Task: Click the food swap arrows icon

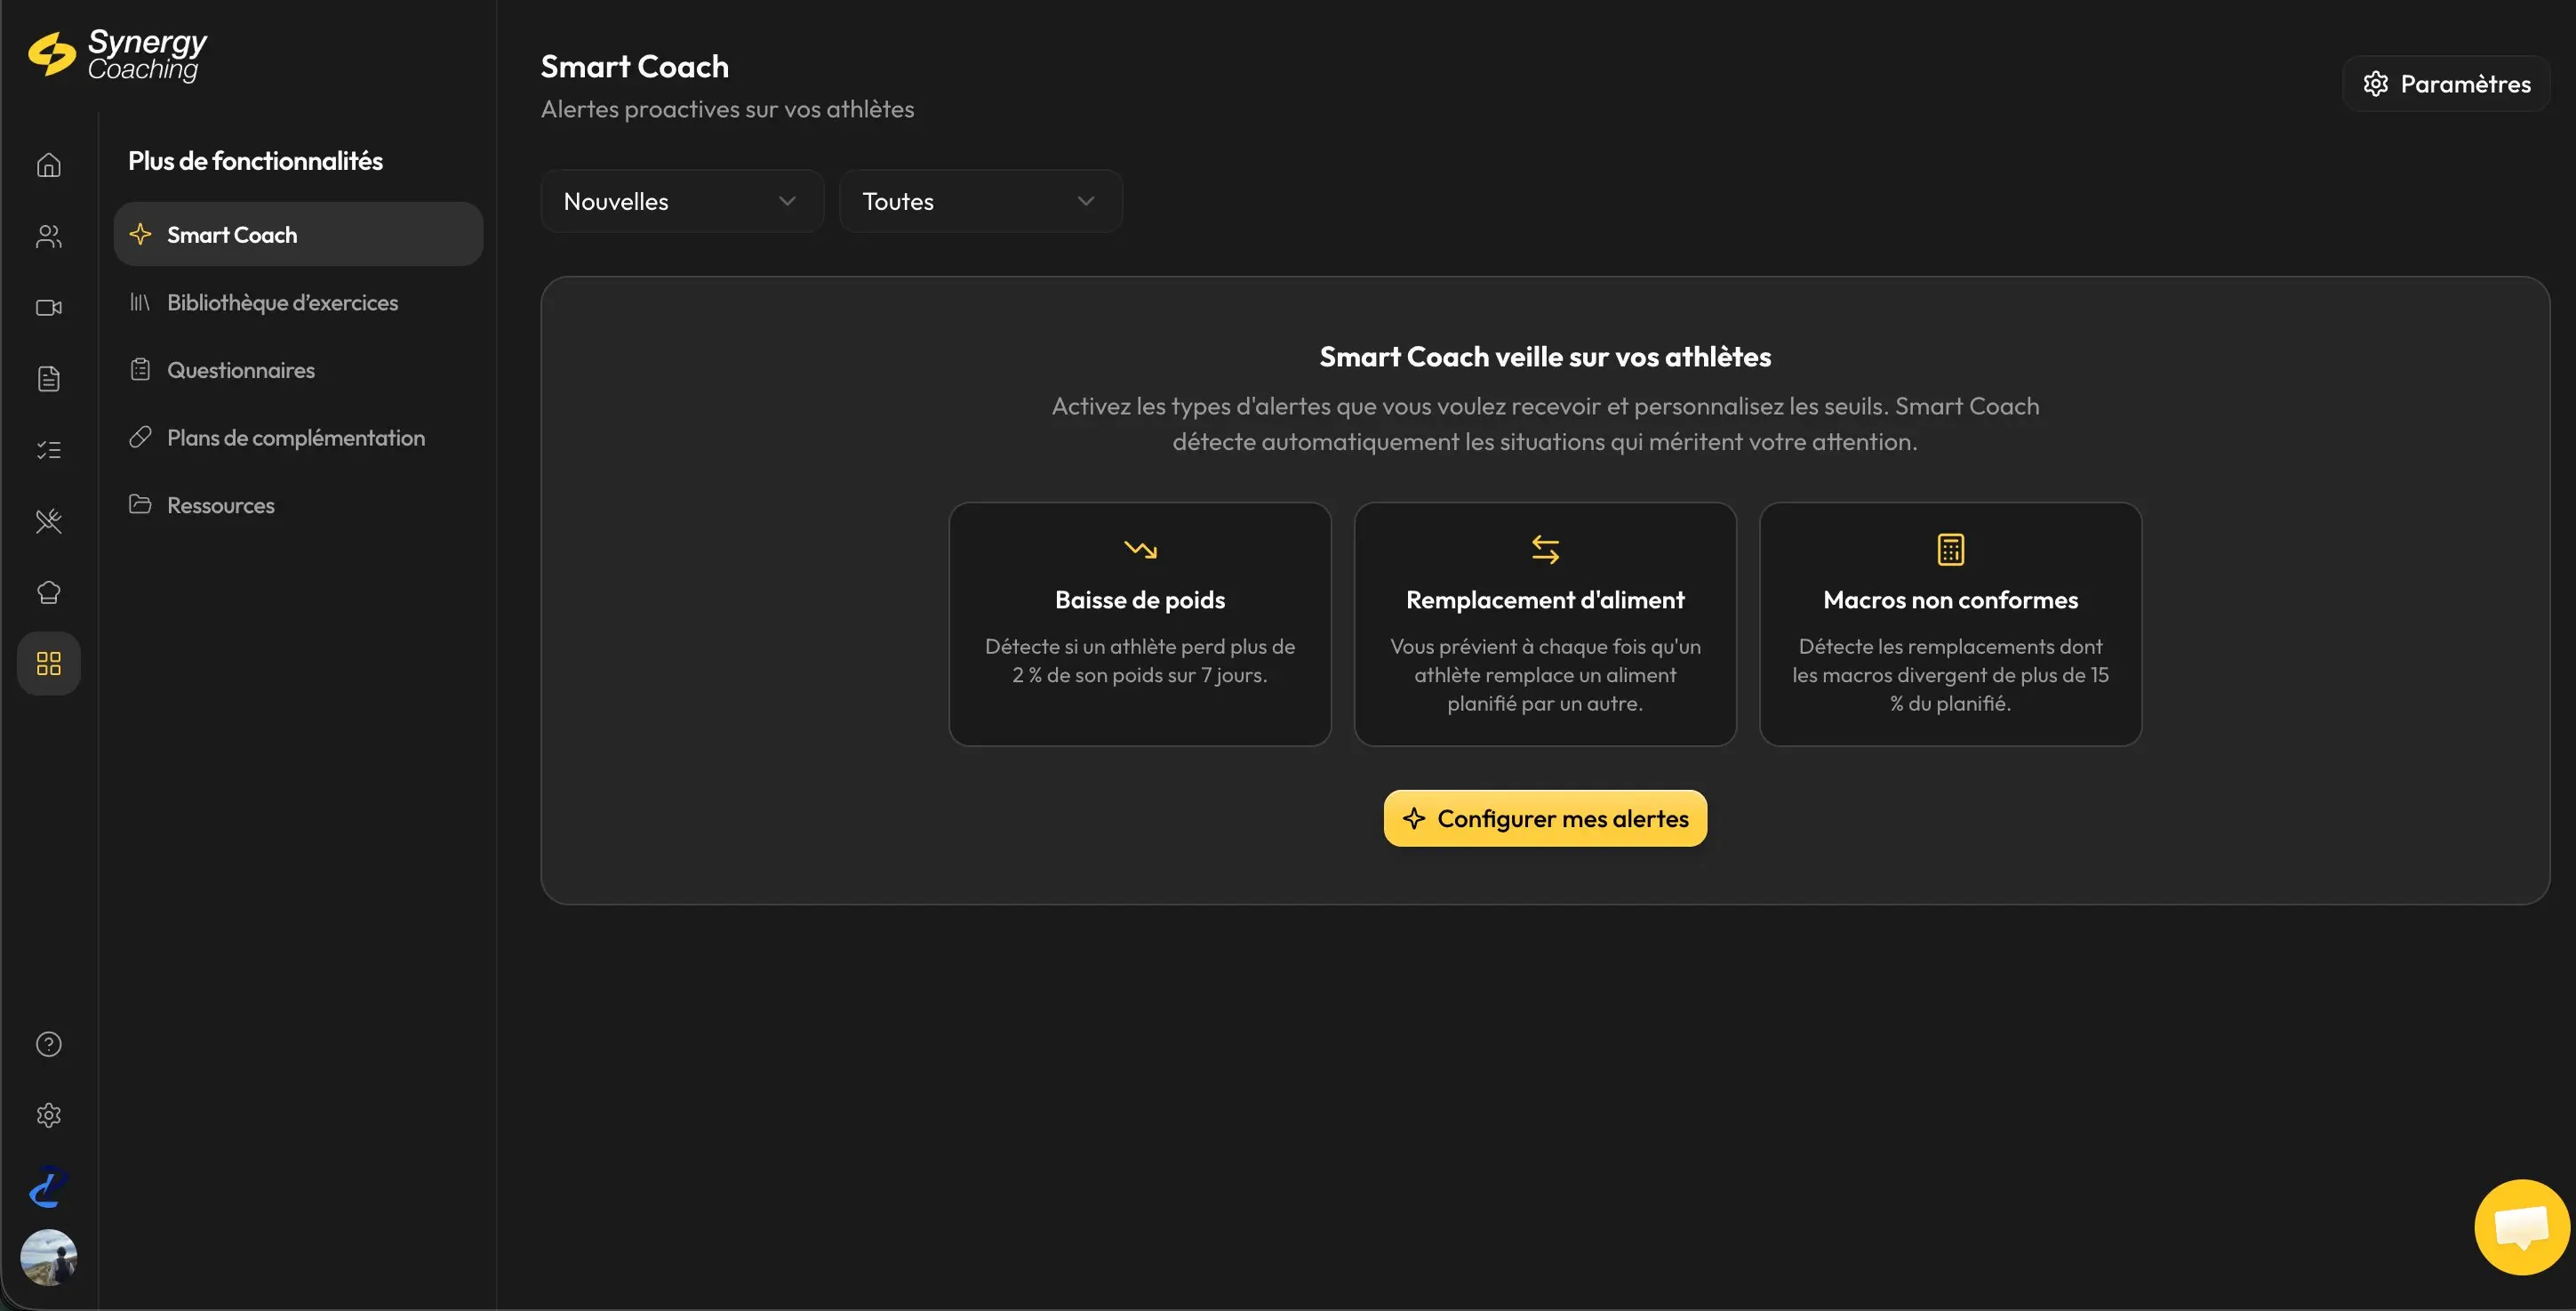Action: [x=1545, y=550]
